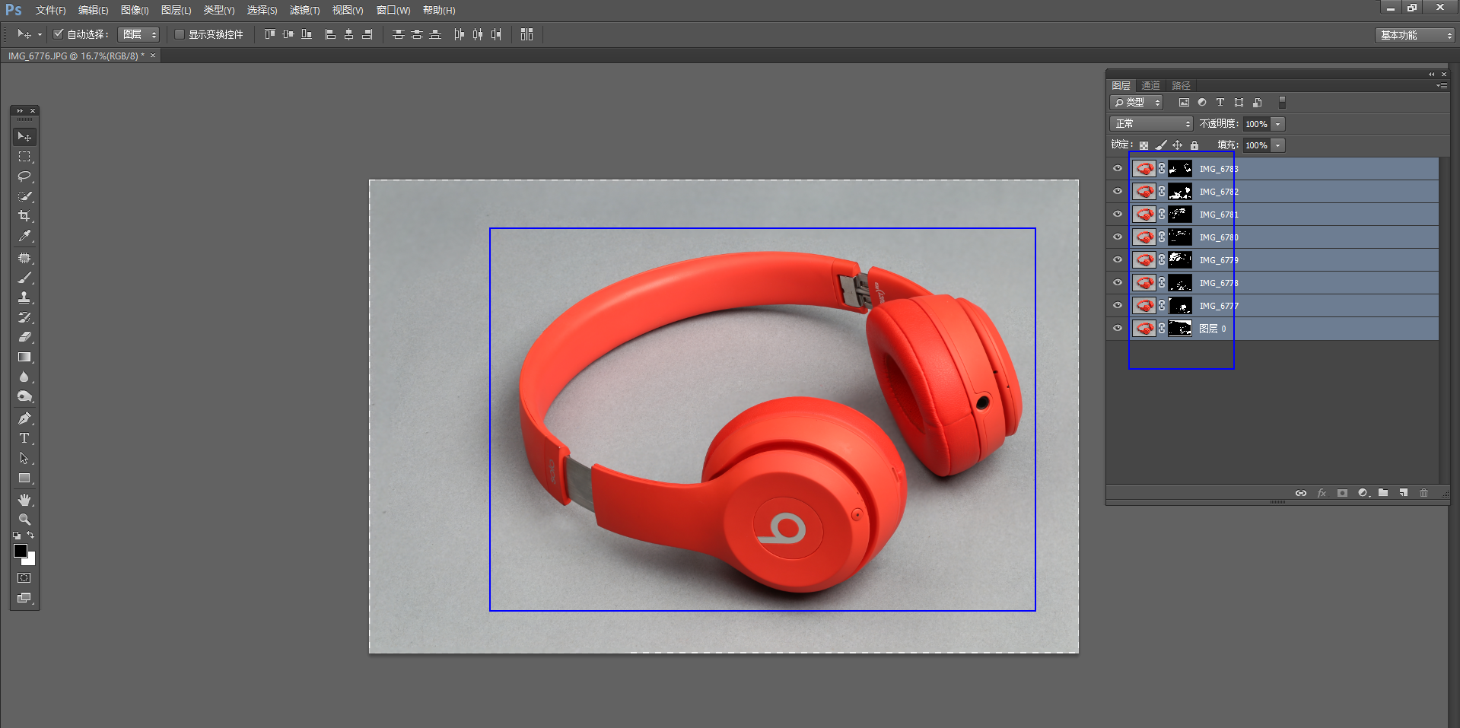1460x728 pixels.
Task: Swap foreground and background colors
Action: tap(31, 535)
